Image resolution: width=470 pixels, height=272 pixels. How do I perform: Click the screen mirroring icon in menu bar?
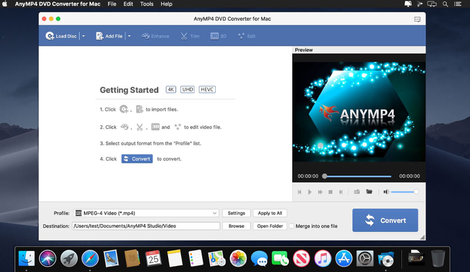[432, 4]
